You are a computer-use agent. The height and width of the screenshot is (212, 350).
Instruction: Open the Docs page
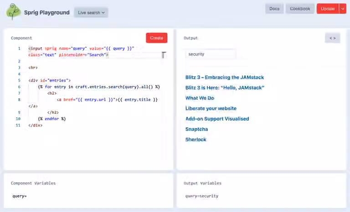274,9
